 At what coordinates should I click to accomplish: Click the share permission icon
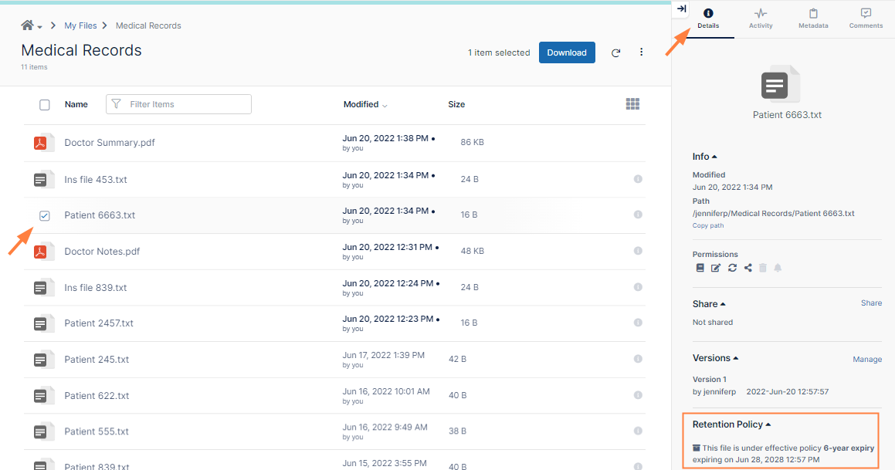tap(748, 268)
